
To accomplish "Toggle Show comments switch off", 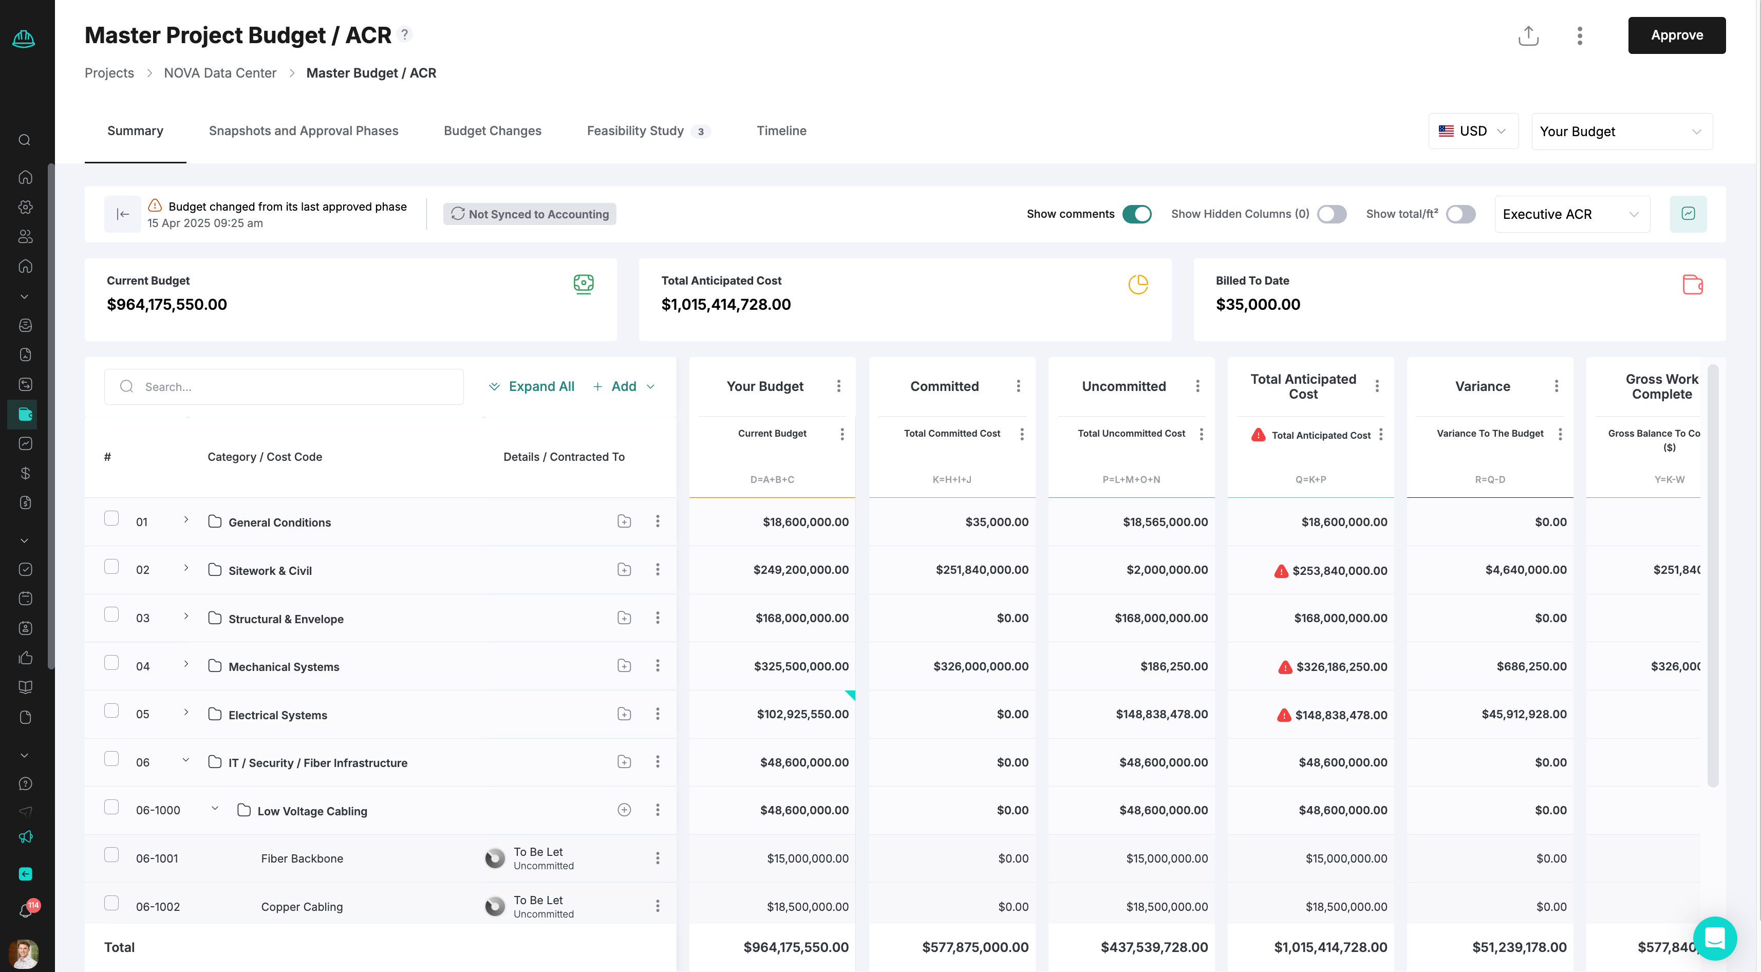I will [x=1137, y=214].
